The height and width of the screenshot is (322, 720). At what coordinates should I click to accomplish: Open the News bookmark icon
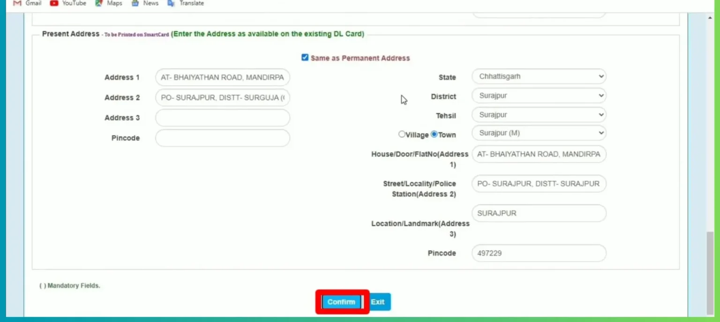(135, 3)
